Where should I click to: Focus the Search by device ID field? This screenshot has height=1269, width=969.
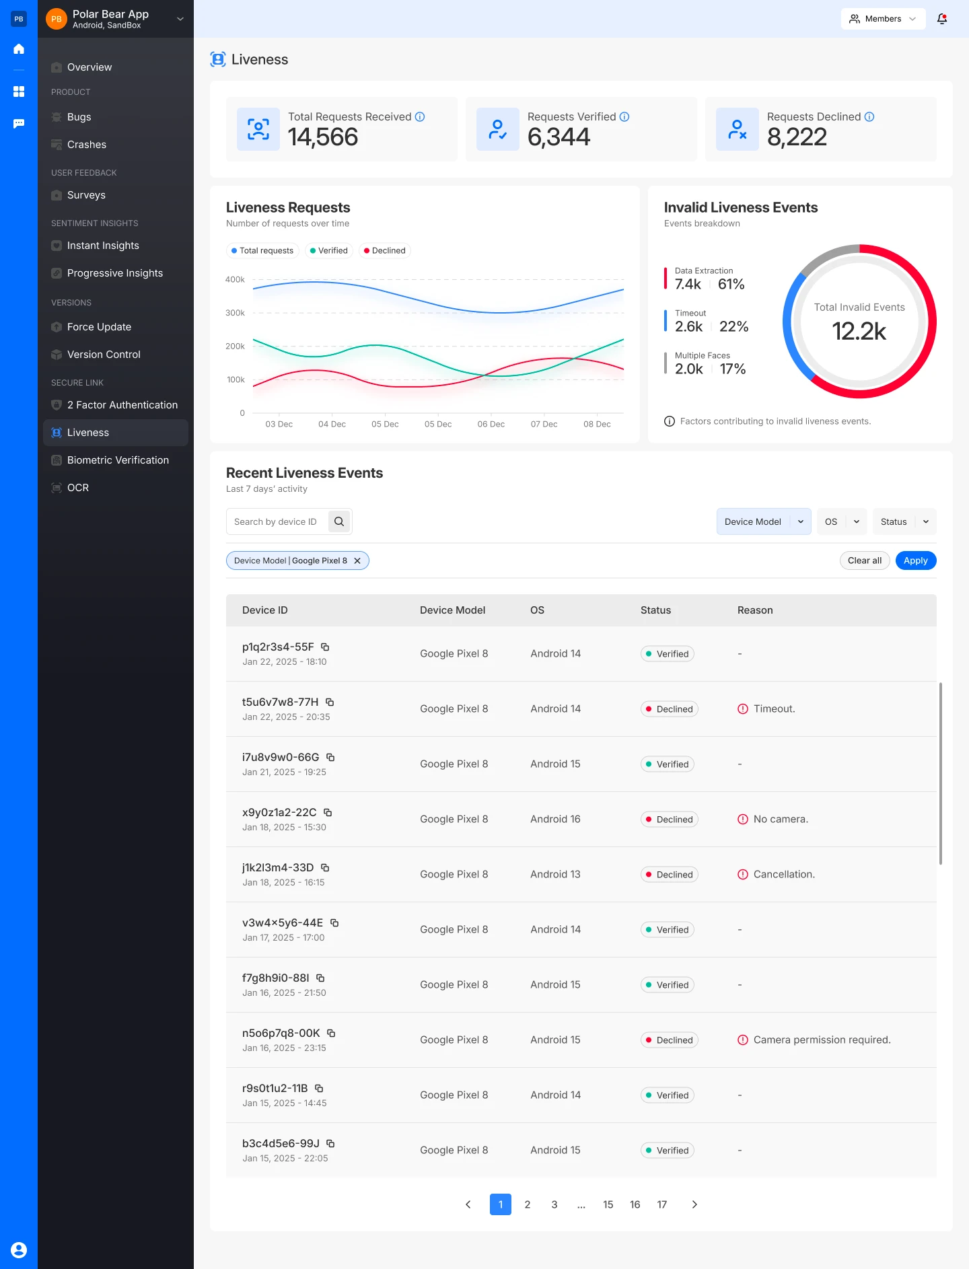click(x=277, y=521)
